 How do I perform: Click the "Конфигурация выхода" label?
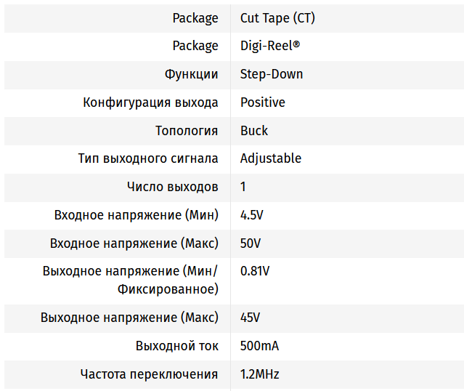coord(151,102)
